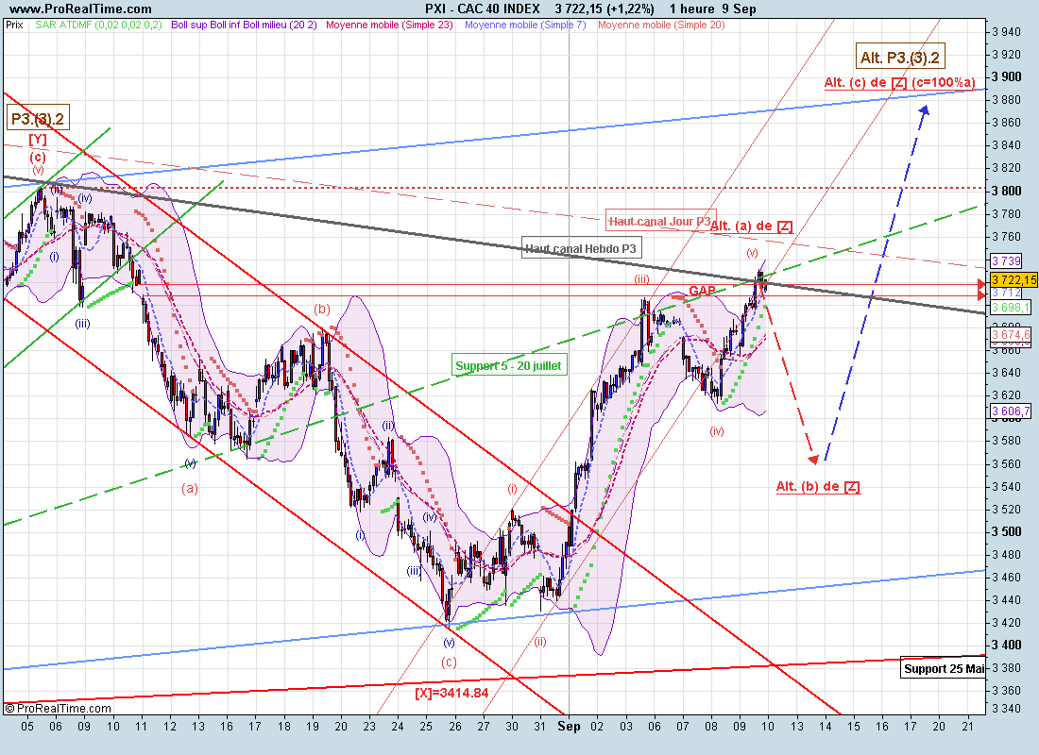Screen dimensions: 1039x755
Task: Click the 21 date tick on time axis
Action: 967,726
